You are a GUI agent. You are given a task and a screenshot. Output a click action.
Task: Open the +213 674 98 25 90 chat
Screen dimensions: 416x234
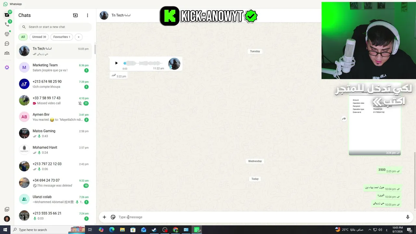click(x=54, y=84)
